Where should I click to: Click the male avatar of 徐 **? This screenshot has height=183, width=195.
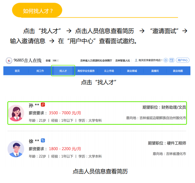tap(16, 149)
